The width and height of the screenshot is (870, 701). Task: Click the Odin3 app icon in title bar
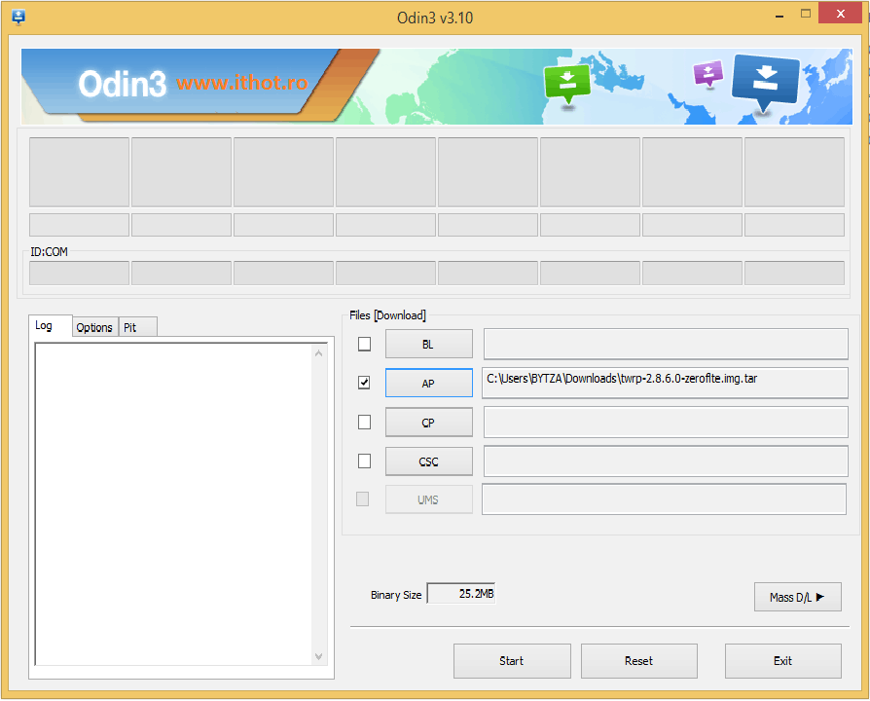18,17
